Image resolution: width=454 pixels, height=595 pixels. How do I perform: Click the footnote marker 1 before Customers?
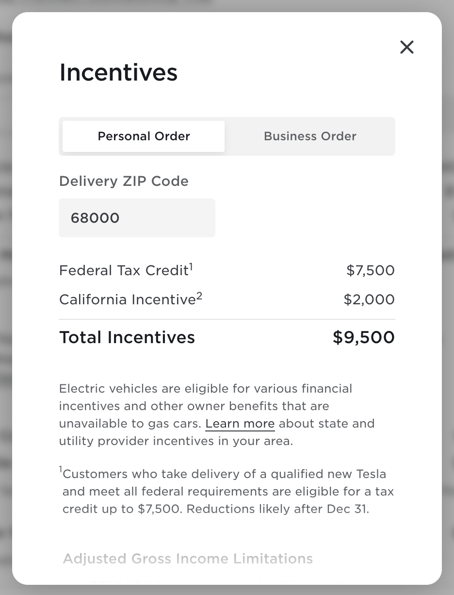[61, 469]
